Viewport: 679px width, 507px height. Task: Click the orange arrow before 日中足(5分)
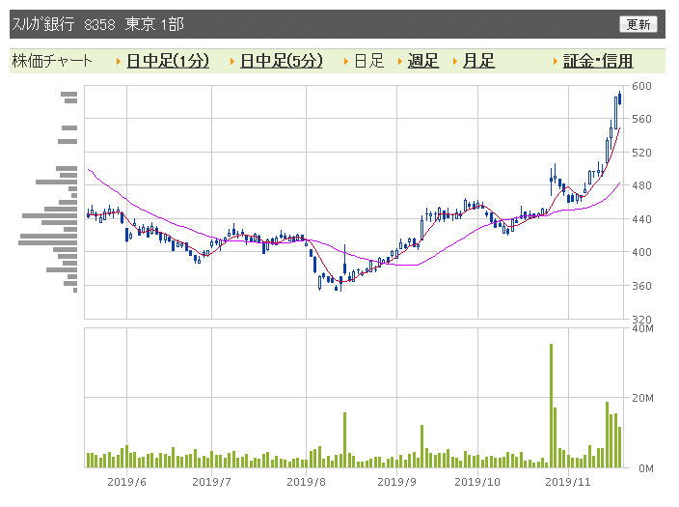pos(232,62)
